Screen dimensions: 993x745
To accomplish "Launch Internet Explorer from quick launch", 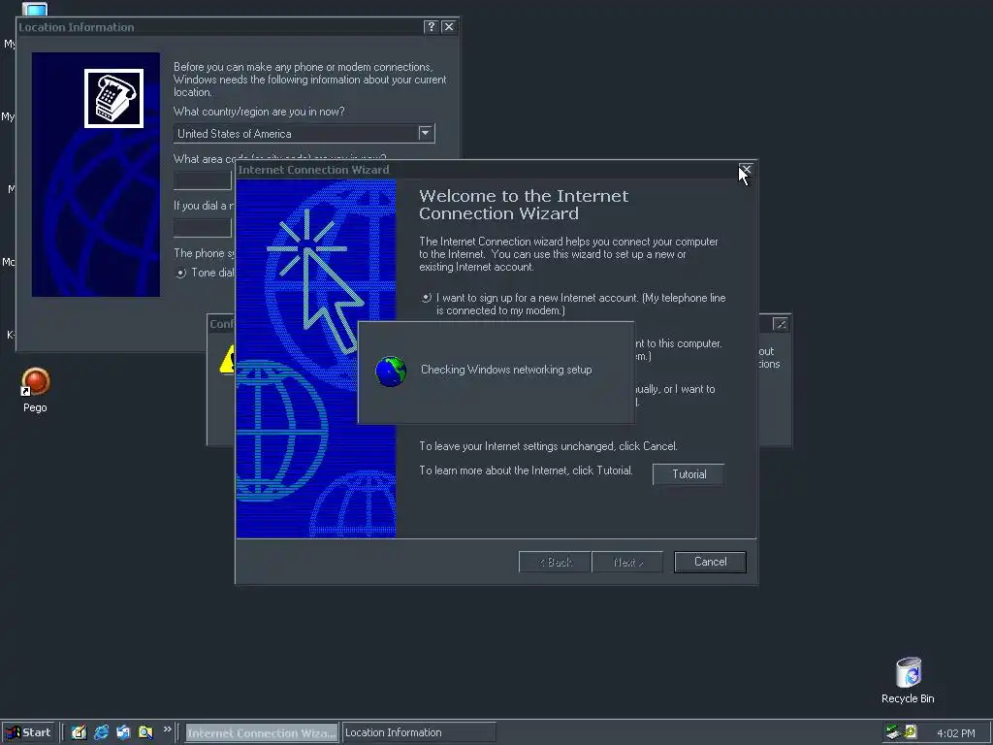I will 101,732.
